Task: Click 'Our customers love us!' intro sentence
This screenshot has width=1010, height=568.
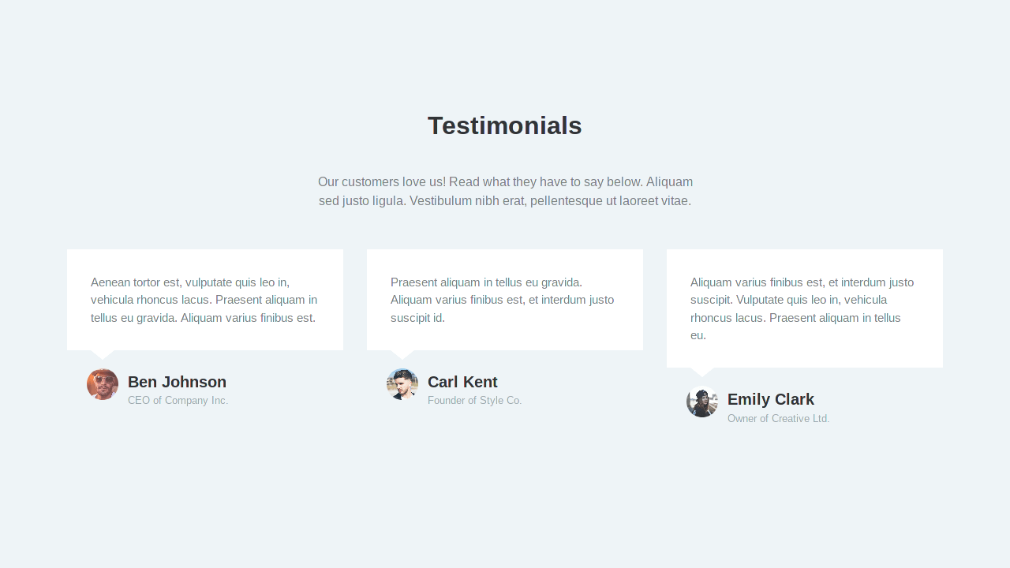Action: [381, 182]
